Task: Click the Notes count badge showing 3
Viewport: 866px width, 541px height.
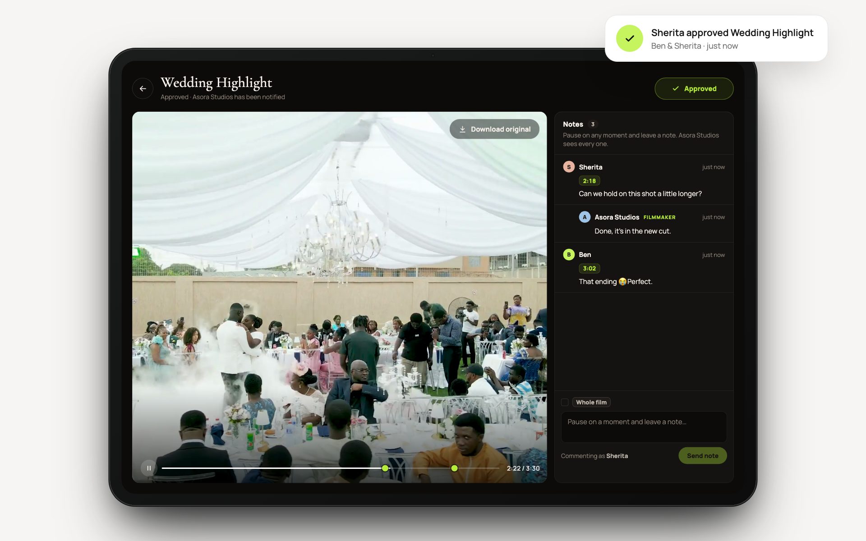Action: pyautogui.click(x=593, y=124)
